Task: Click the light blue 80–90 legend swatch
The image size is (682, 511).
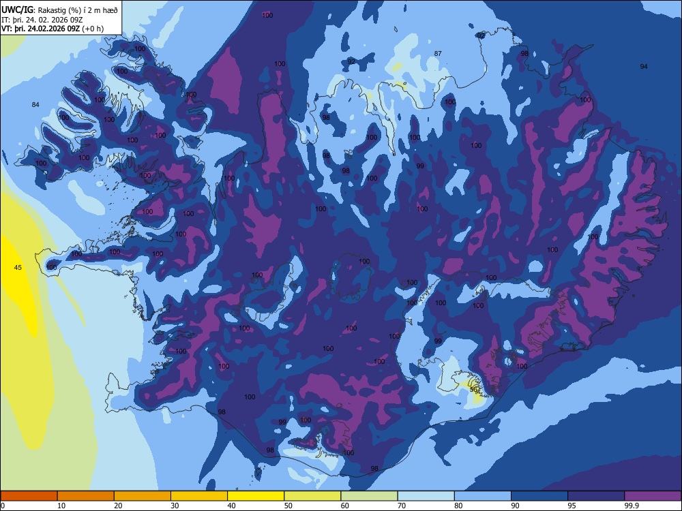Action: 483,496
